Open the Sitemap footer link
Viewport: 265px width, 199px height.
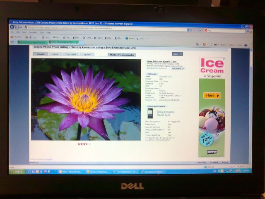202,163
